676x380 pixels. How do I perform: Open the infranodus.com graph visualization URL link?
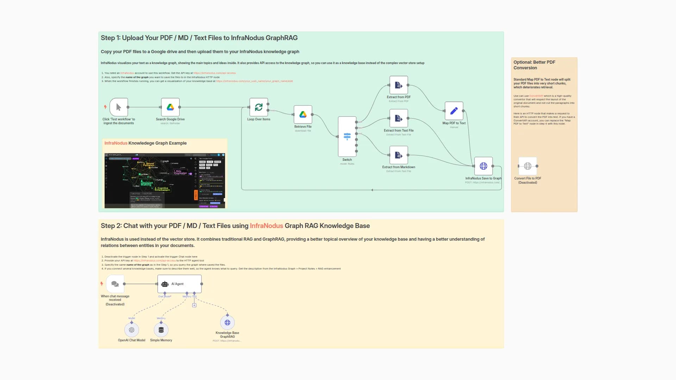(254, 81)
